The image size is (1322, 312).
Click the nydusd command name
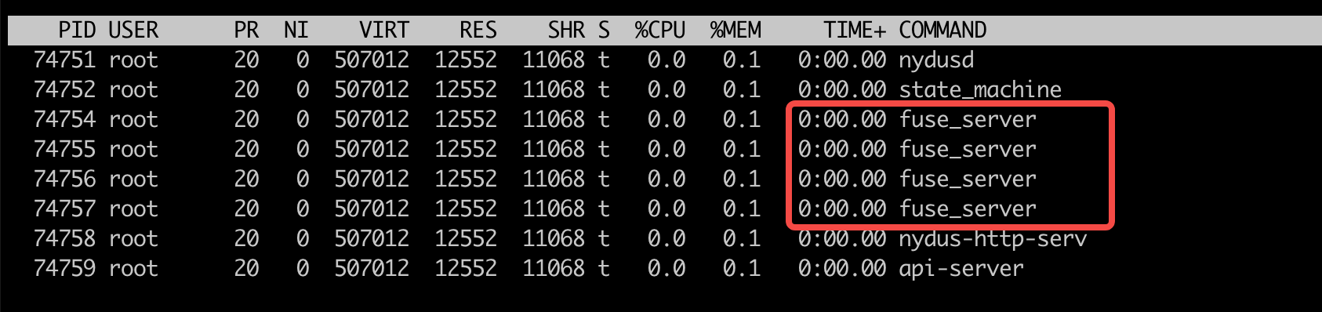point(936,60)
